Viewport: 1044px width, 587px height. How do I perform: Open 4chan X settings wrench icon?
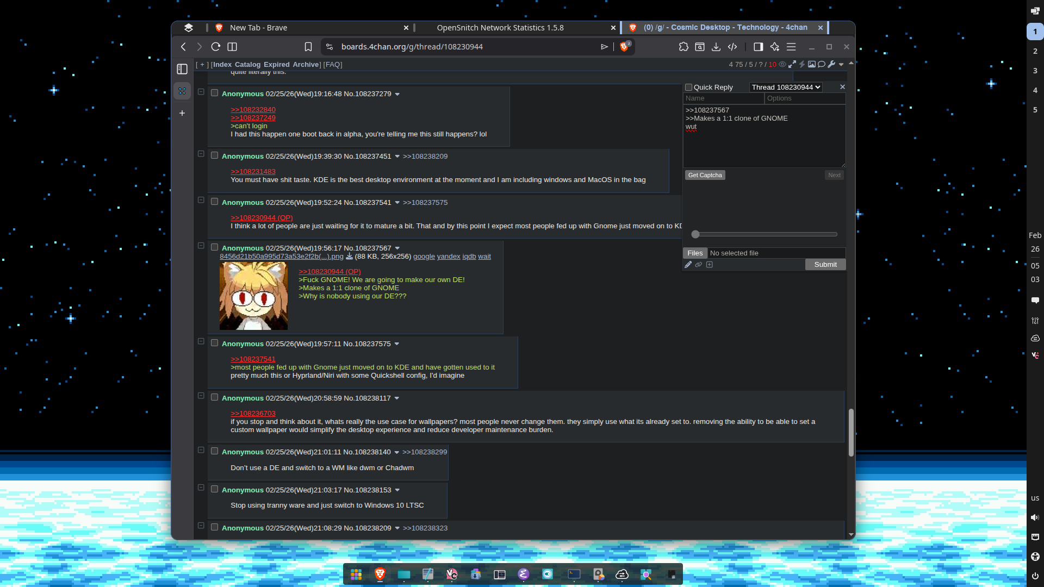coord(831,64)
